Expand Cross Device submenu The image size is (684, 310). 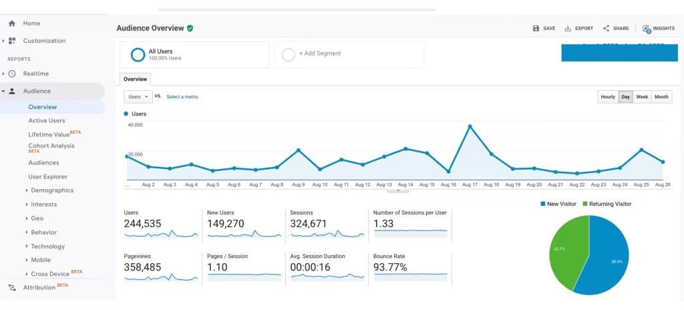[x=27, y=274]
